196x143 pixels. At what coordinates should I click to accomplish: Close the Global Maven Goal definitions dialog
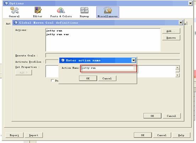point(181,22)
